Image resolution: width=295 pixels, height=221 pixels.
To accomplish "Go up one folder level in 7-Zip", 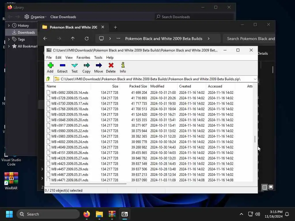I will pyautogui.click(x=48, y=79).
